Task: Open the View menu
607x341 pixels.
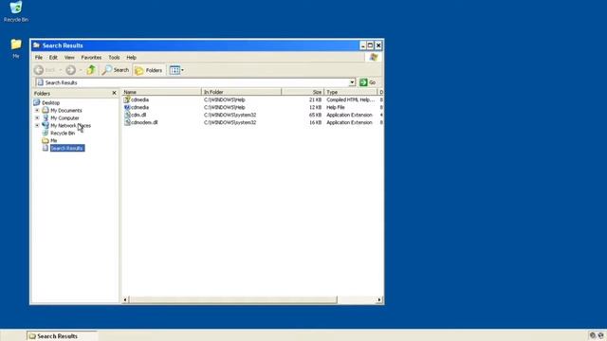Action: pyautogui.click(x=69, y=57)
